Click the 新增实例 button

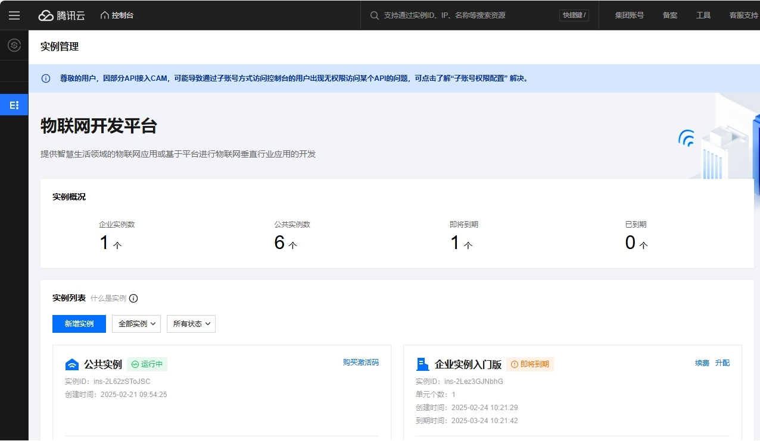click(79, 324)
